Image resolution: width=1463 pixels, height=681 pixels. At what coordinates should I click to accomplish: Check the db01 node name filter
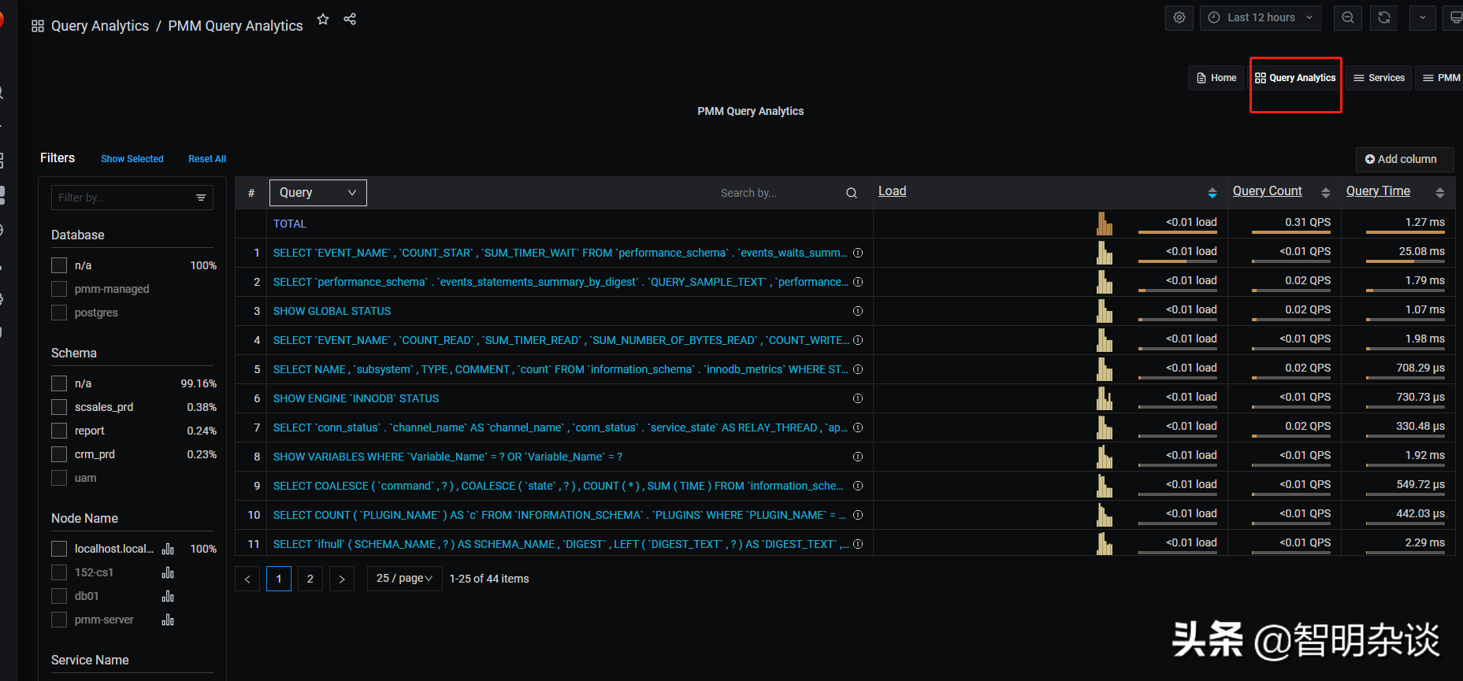pos(59,596)
